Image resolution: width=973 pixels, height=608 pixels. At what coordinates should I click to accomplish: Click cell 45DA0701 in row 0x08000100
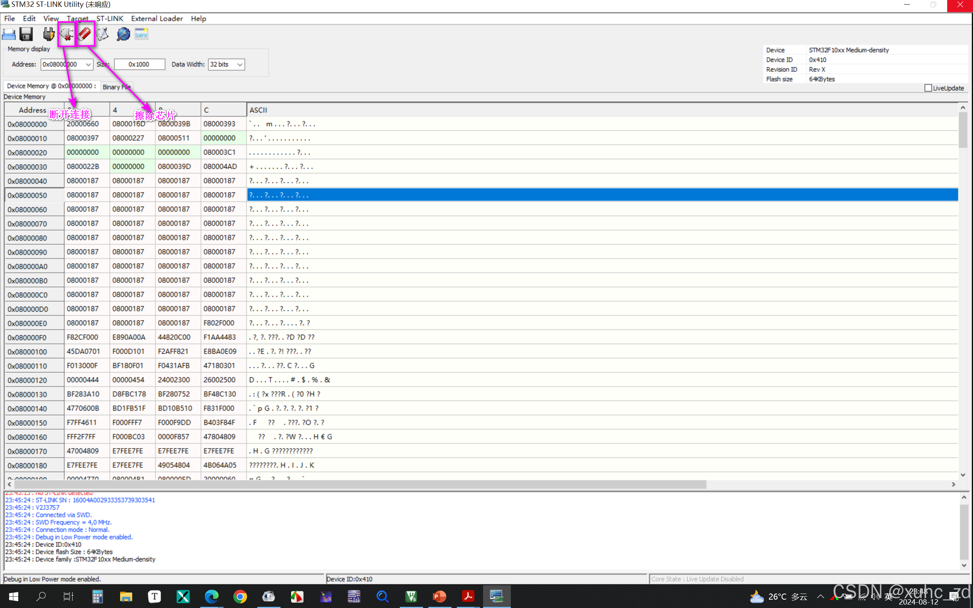tap(87, 351)
